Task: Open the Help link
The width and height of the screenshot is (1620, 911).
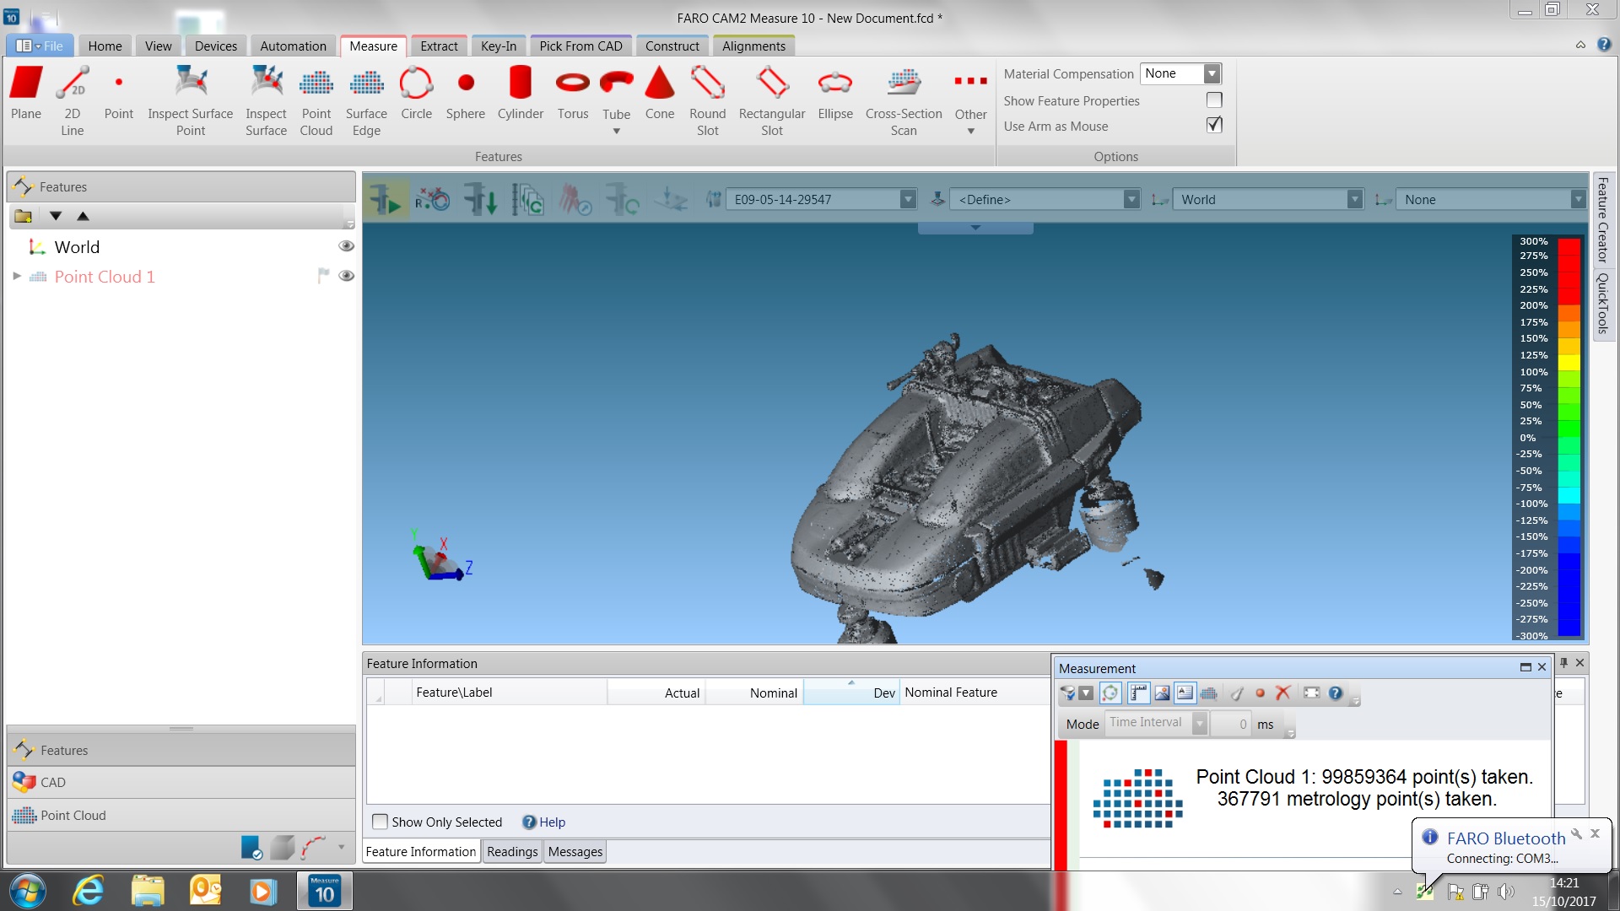Action: [x=552, y=822]
